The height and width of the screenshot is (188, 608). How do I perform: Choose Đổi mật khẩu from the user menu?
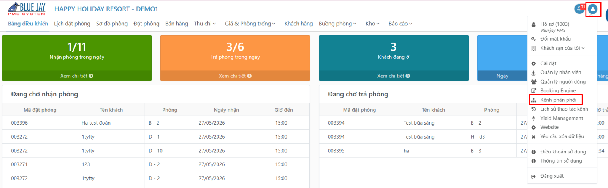pos(556,39)
